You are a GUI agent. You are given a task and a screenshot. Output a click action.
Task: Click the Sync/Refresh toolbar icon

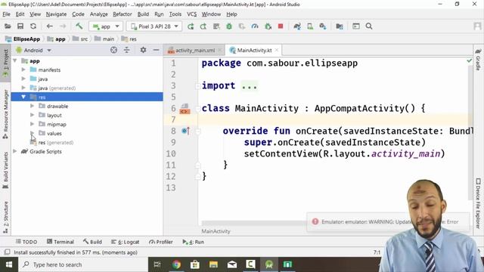point(33,26)
